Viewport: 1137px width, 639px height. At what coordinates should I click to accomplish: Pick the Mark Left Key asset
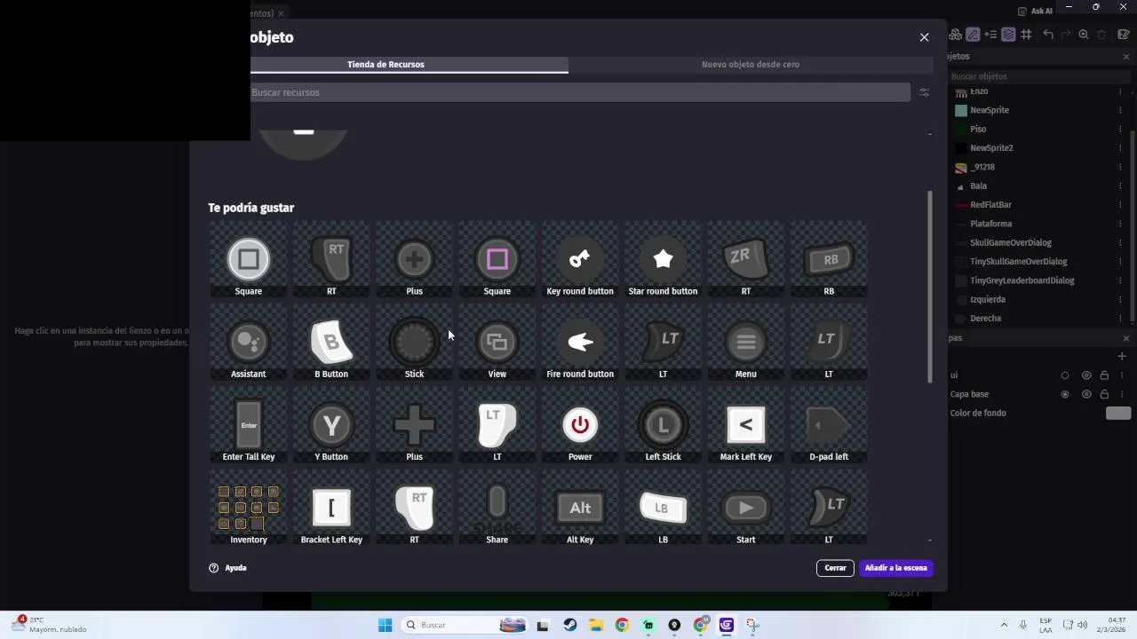(x=746, y=424)
